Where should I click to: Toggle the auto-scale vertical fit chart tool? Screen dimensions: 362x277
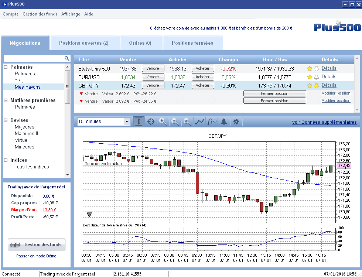pyautogui.click(x=139, y=122)
